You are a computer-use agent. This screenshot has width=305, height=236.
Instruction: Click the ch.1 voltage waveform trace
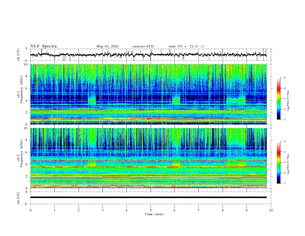click(x=148, y=55)
